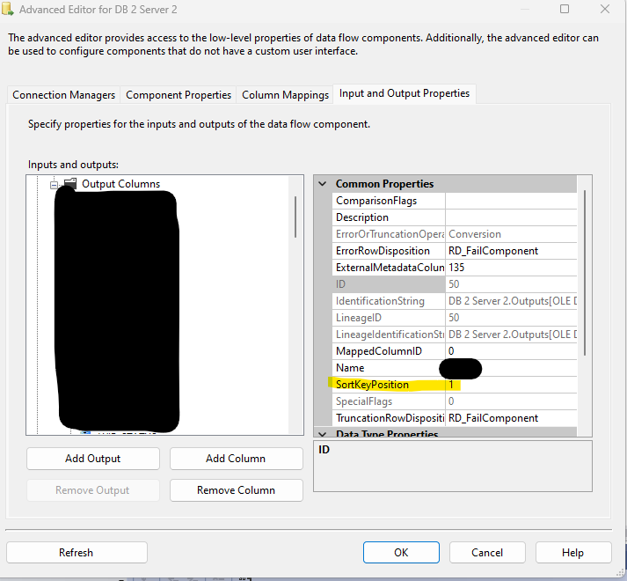Select the ErrorRowDisposition property name
Screen dimensions: 627x581
389,251
